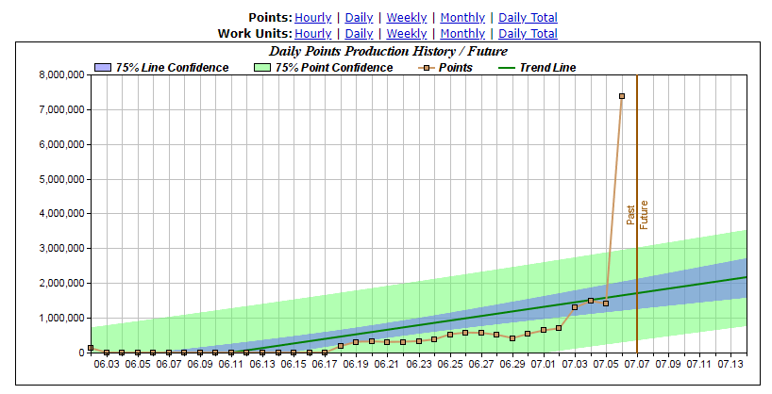
Task: Click the 06.17 date label
Action: [325, 364]
